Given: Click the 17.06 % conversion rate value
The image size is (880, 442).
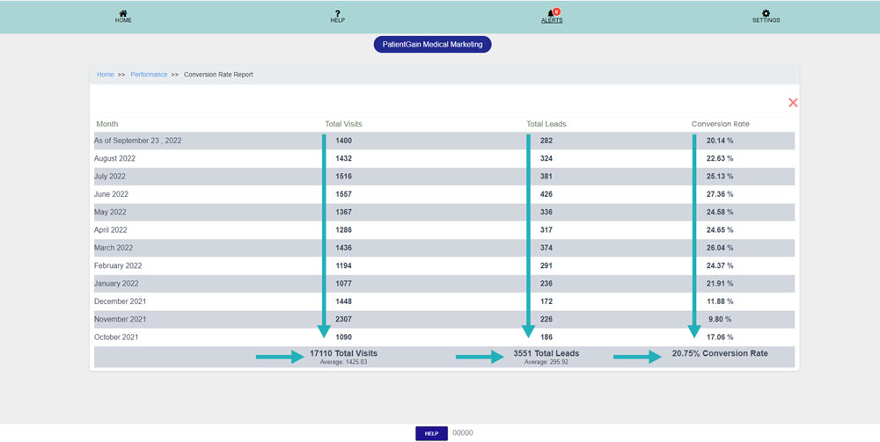Looking at the screenshot, I should 720,337.
